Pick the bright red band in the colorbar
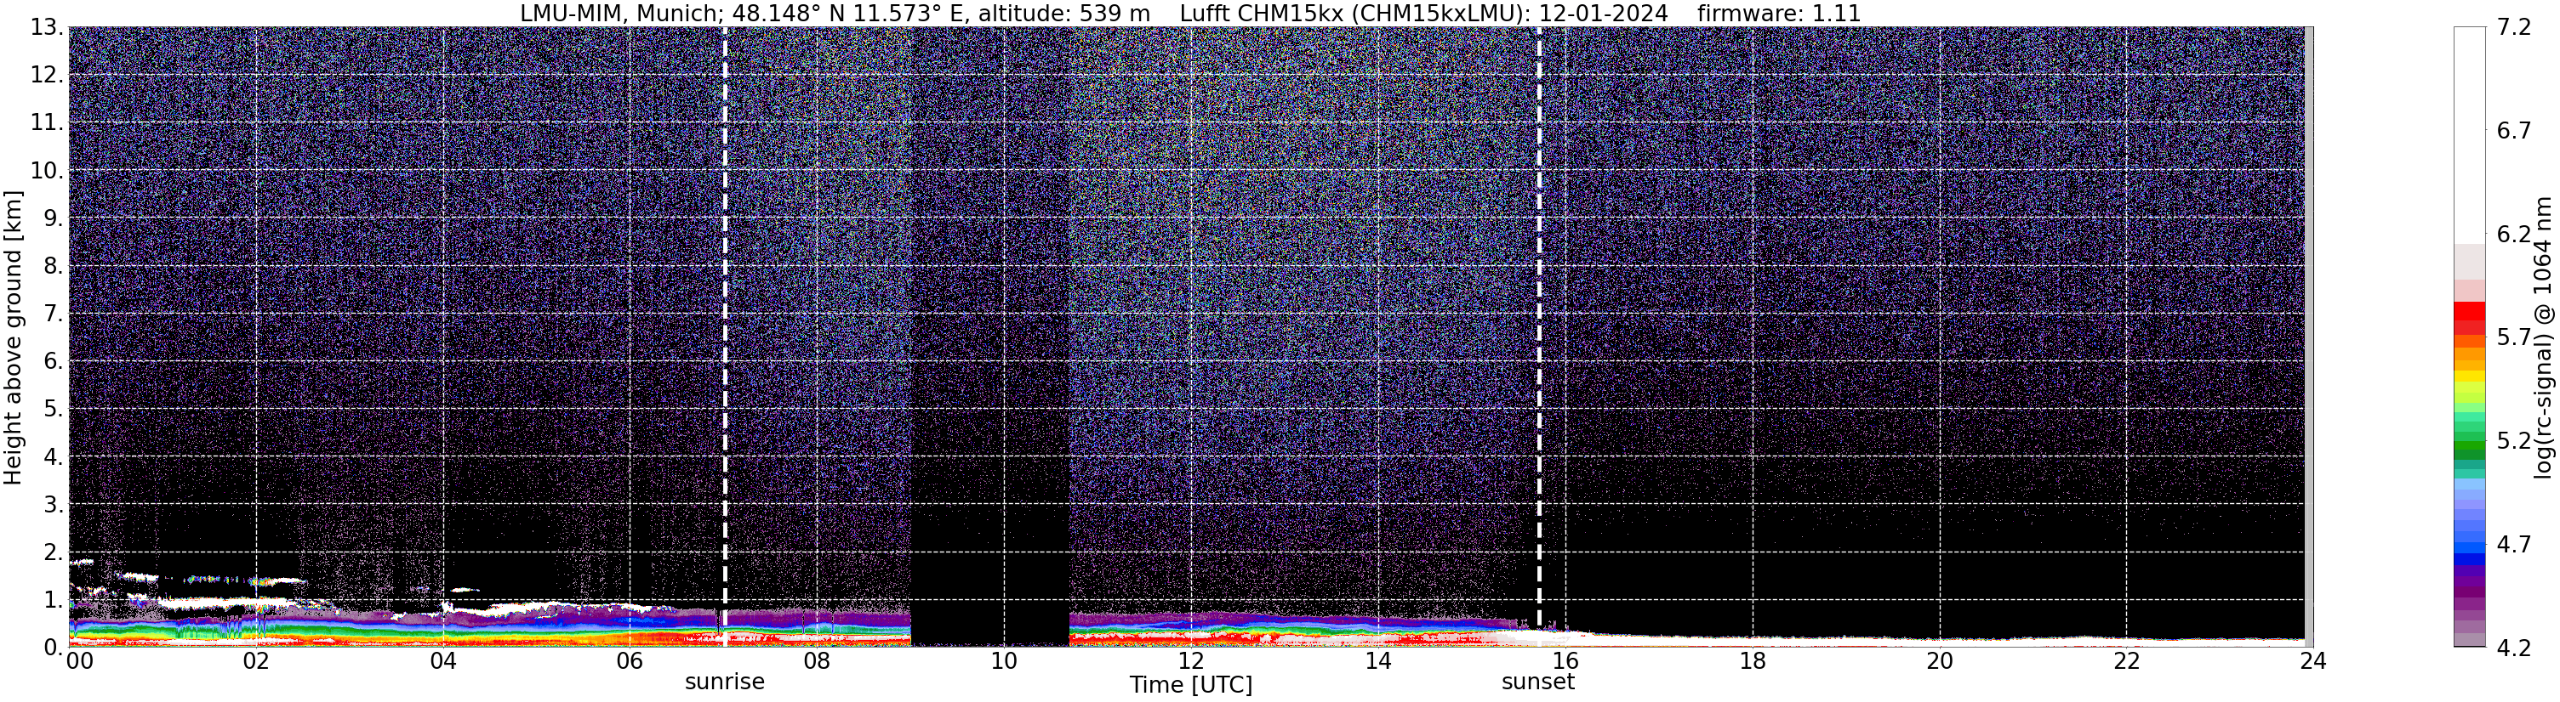Image resolution: width=2560 pixels, height=702 pixels. click(2470, 311)
